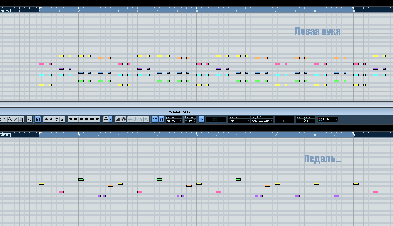
Task: Click the greyed Record NoteOff Velocity icon
Action: 146,119
